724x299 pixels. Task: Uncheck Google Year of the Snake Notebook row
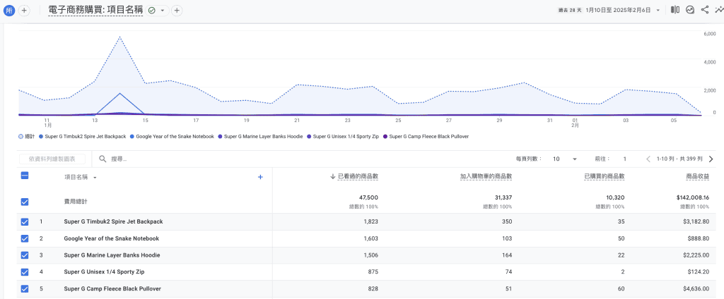pyautogui.click(x=25, y=238)
